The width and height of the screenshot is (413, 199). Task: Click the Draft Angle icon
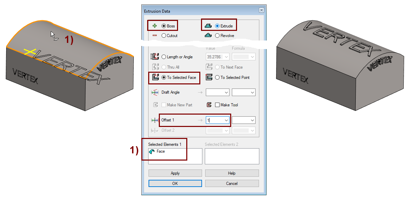155,92
